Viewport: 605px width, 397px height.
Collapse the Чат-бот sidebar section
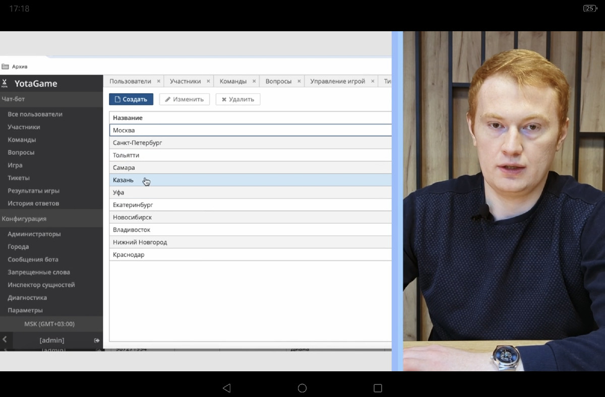pos(51,99)
